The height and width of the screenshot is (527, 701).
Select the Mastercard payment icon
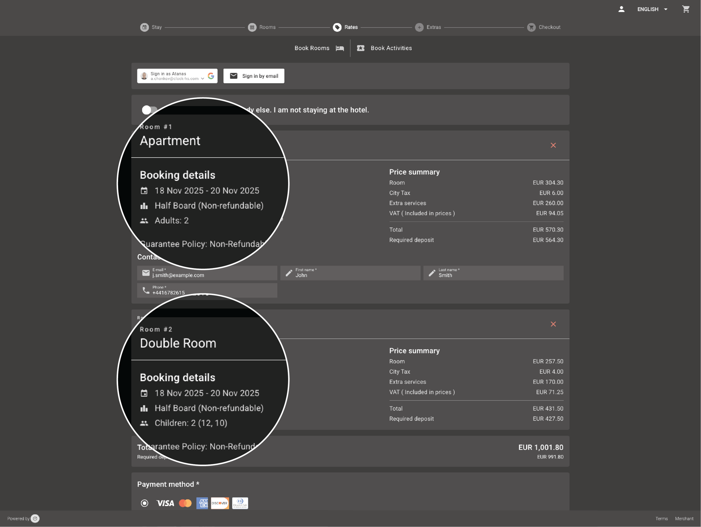[185, 503]
